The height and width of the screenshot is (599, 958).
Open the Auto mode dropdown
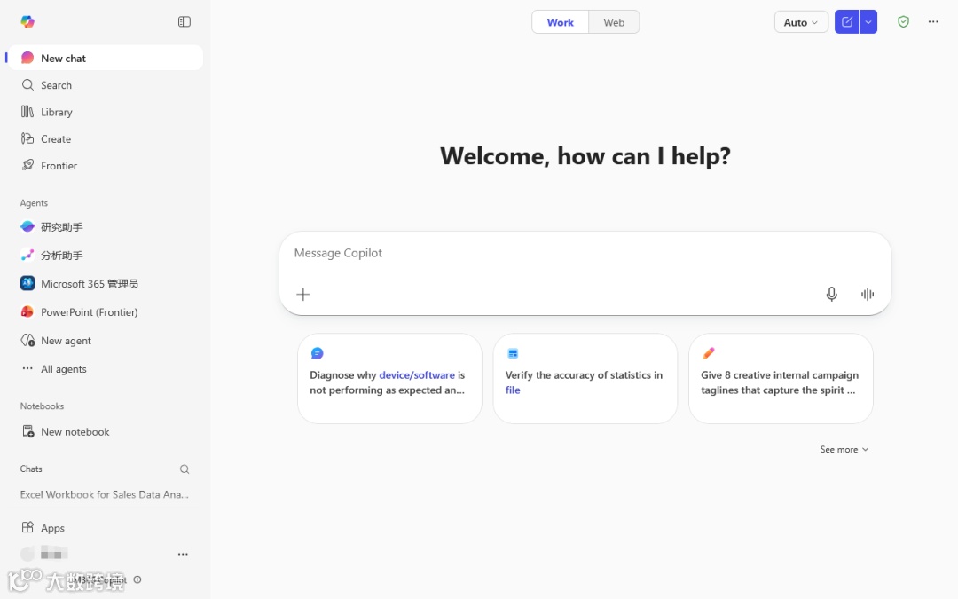pyautogui.click(x=801, y=22)
